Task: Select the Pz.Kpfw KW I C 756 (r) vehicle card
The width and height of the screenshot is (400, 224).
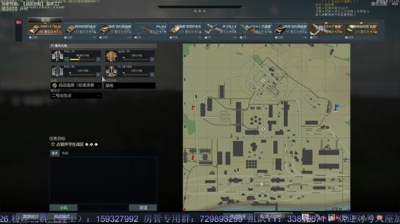Action: 45,29
